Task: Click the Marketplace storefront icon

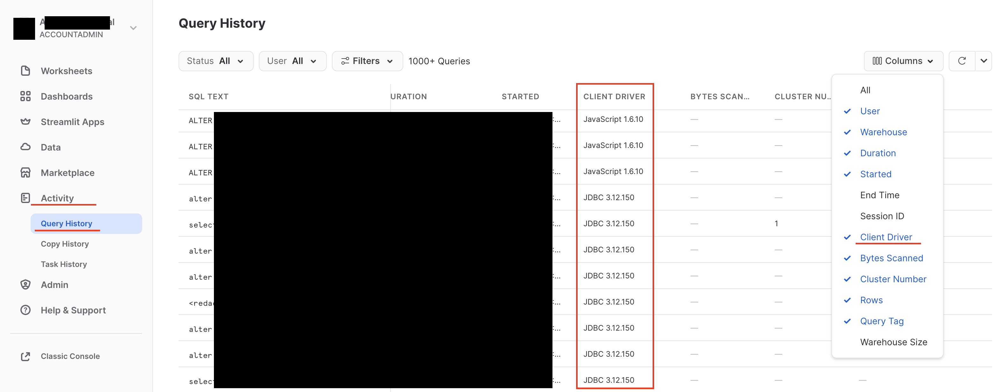Action: (x=26, y=172)
